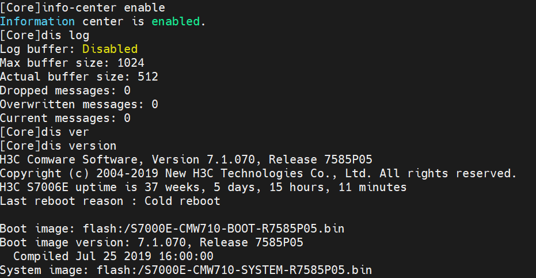536x278 pixels.
Task: Click the 'Release 7585P05' text in Comware line
Action: tap(320, 159)
